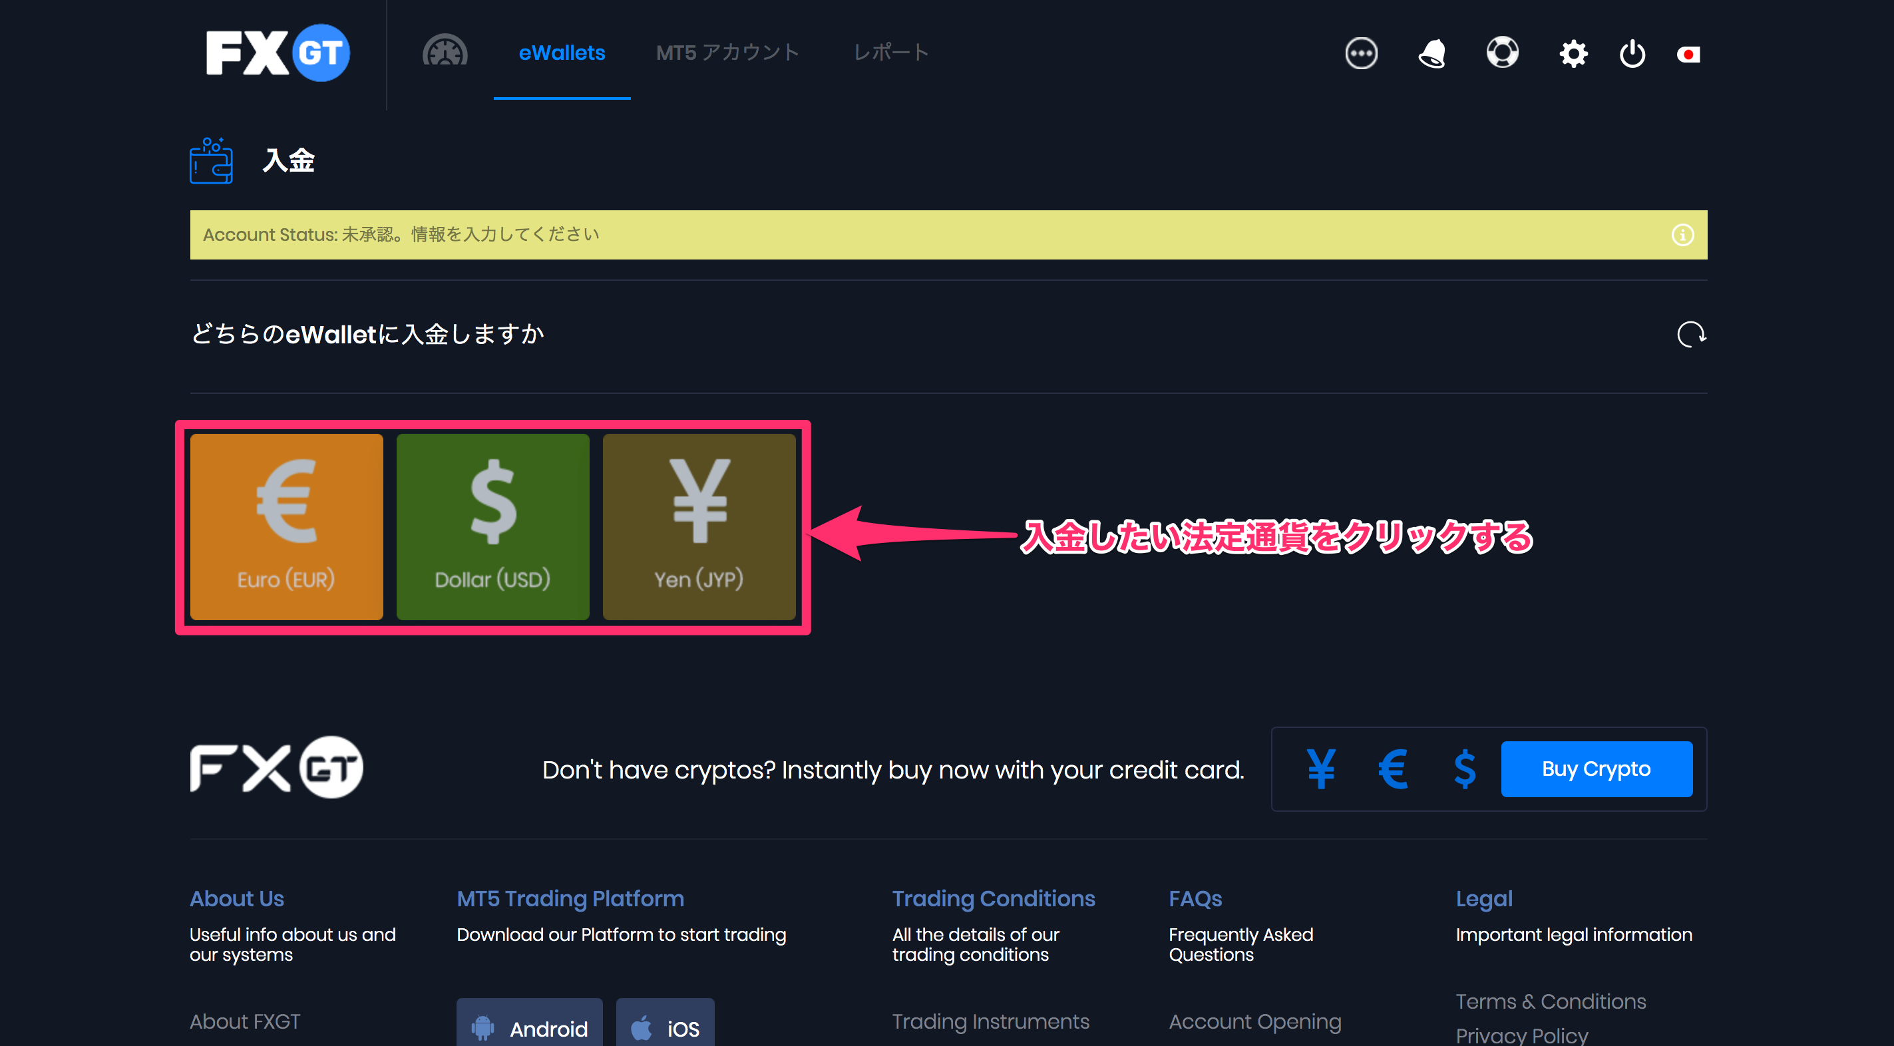Select the Euro currency in Buy Crypto
This screenshot has height=1046, width=1894.
click(x=1390, y=768)
